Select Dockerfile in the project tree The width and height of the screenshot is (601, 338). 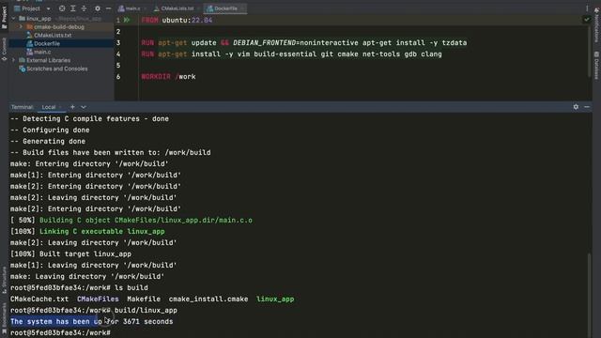click(x=46, y=44)
